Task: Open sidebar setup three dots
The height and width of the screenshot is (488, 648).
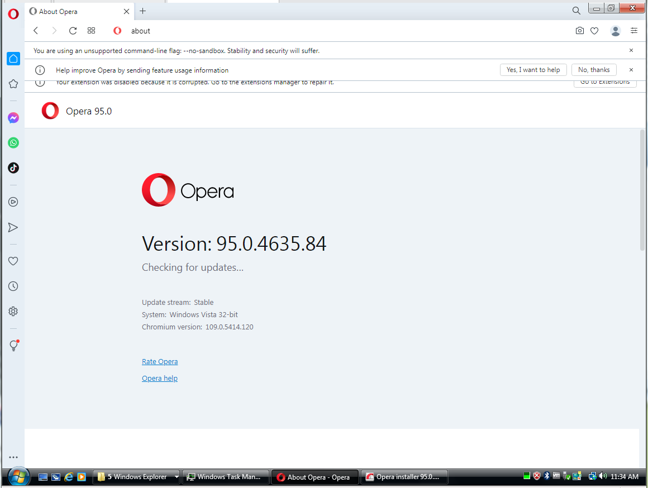Action: (x=13, y=457)
